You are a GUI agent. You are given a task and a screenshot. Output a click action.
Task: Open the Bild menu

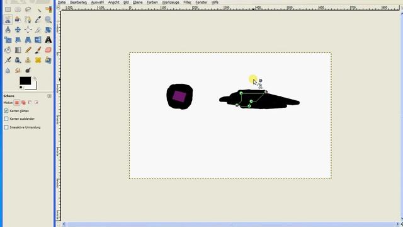[x=126, y=3]
